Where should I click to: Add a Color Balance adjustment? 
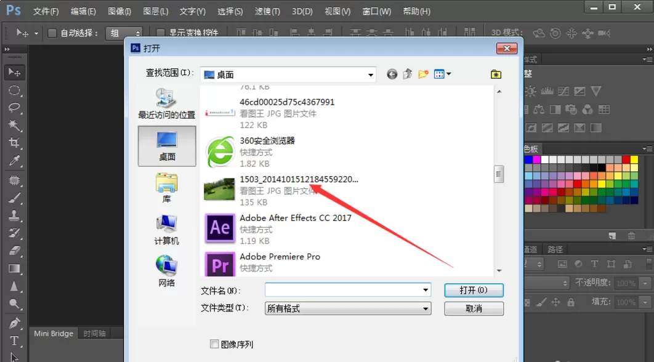tap(539, 110)
